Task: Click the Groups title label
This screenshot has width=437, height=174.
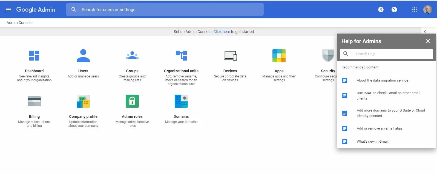Action: point(132,71)
